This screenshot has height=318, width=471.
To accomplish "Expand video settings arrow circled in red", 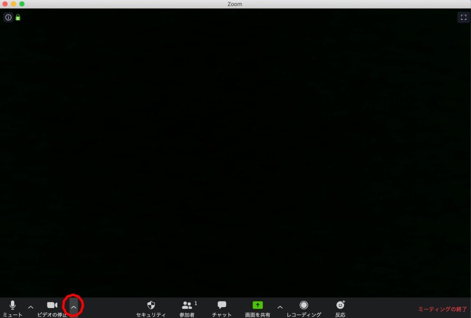I will 73,307.
